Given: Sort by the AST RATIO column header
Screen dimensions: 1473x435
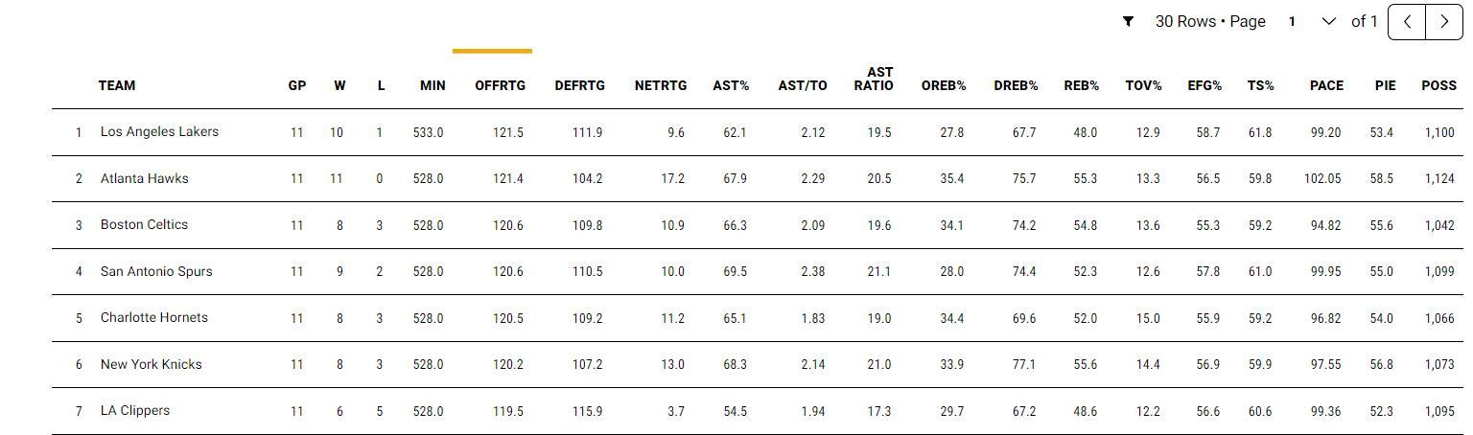Looking at the screenshot, I should [873, 79].
